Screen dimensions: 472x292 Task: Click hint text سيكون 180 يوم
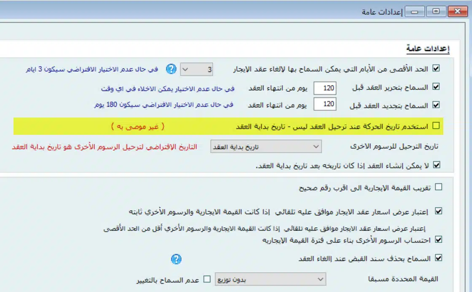pos(164,104)
